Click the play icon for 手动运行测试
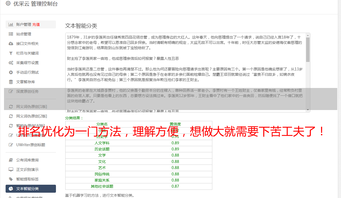This screenshot has height=198, width=341. coord(11,72)
